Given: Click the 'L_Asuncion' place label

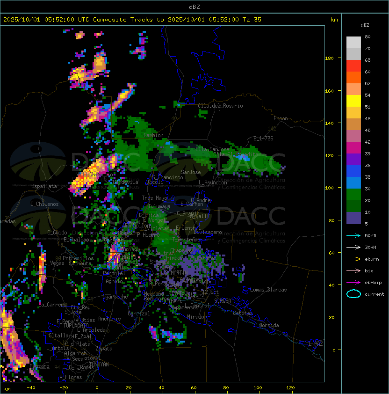Looking at the screenshot, I should coord(213,182).
